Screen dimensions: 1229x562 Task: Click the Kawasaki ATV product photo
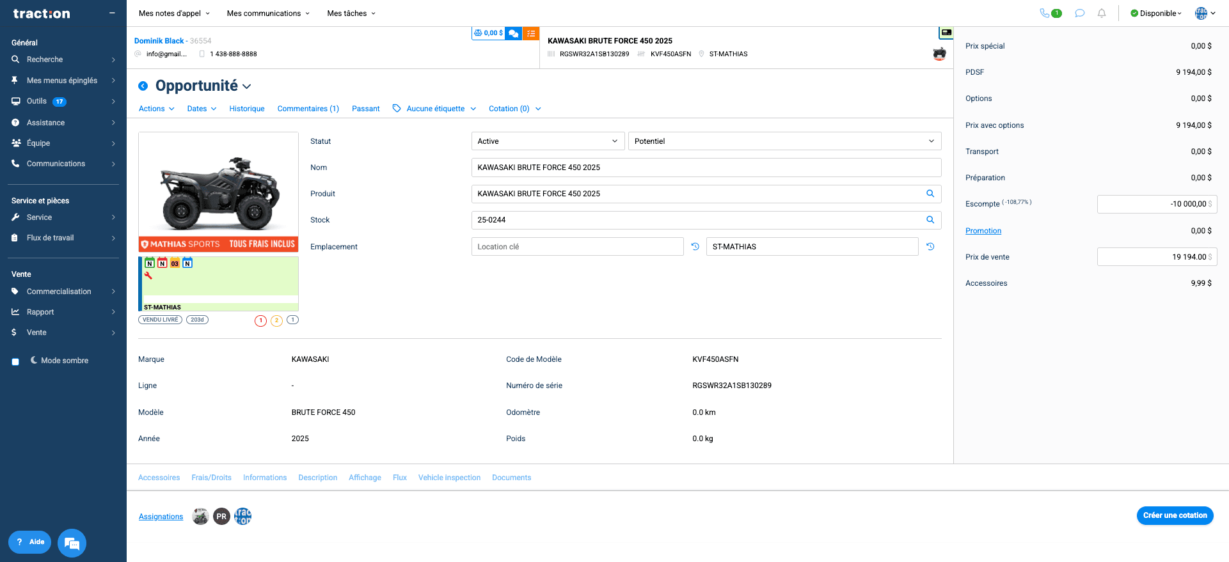coord(218,192)
